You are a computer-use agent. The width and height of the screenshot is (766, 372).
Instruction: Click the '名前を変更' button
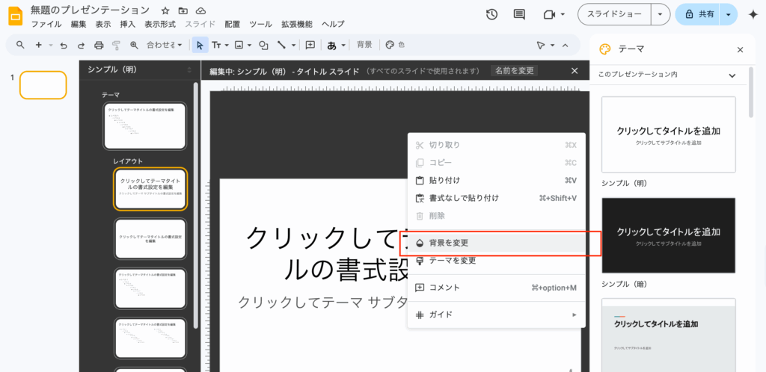point(515,70)
